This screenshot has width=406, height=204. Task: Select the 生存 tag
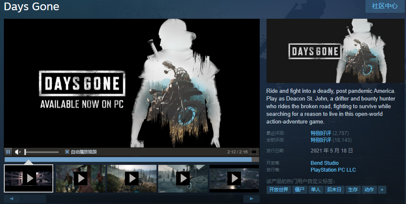pos(353,190)
